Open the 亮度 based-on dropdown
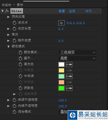The width and height of the screenshot is (108, 120). 78,59
